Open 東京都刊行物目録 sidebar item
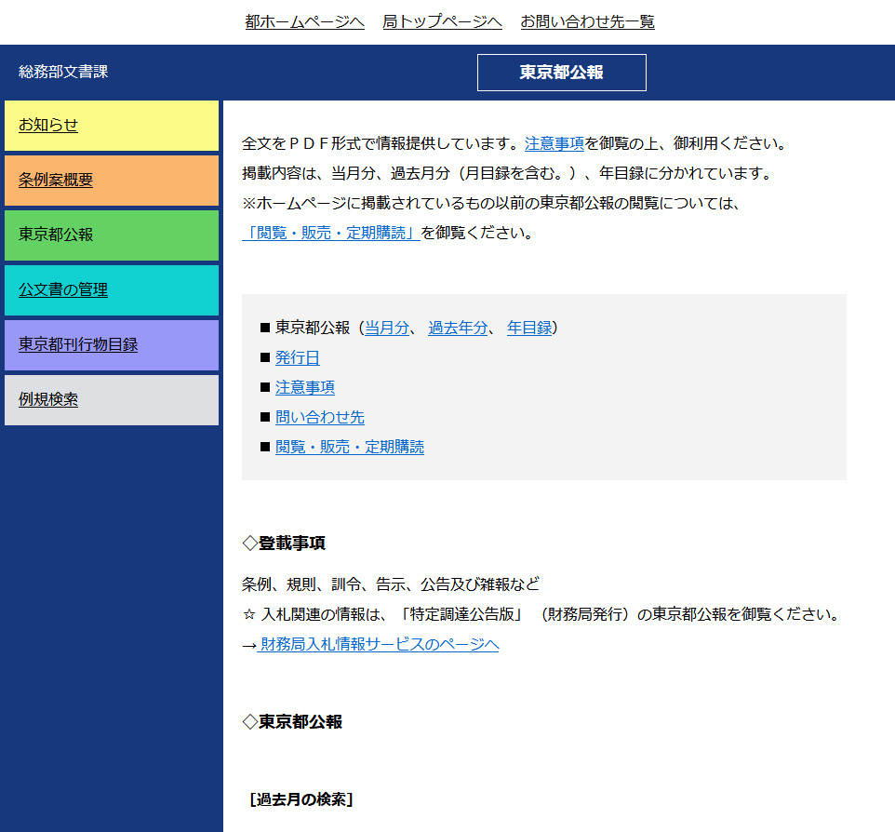Image resolution: width=895 pixels, height=832 pixels. (x=112, y=345)
